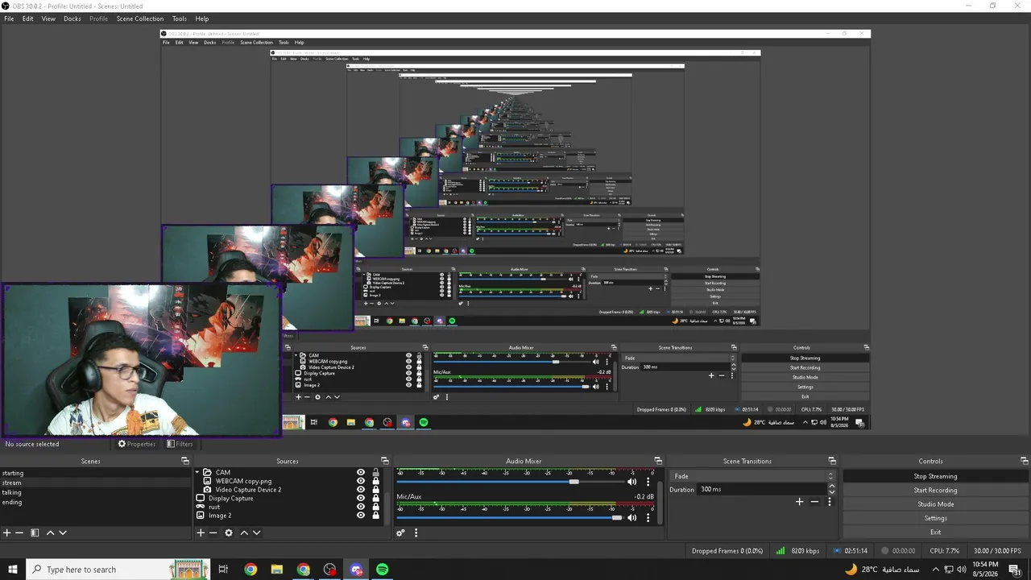This screenshot has width=1031, height=580.
Task: Open the Tools menu
Action: tap(180, 19)
